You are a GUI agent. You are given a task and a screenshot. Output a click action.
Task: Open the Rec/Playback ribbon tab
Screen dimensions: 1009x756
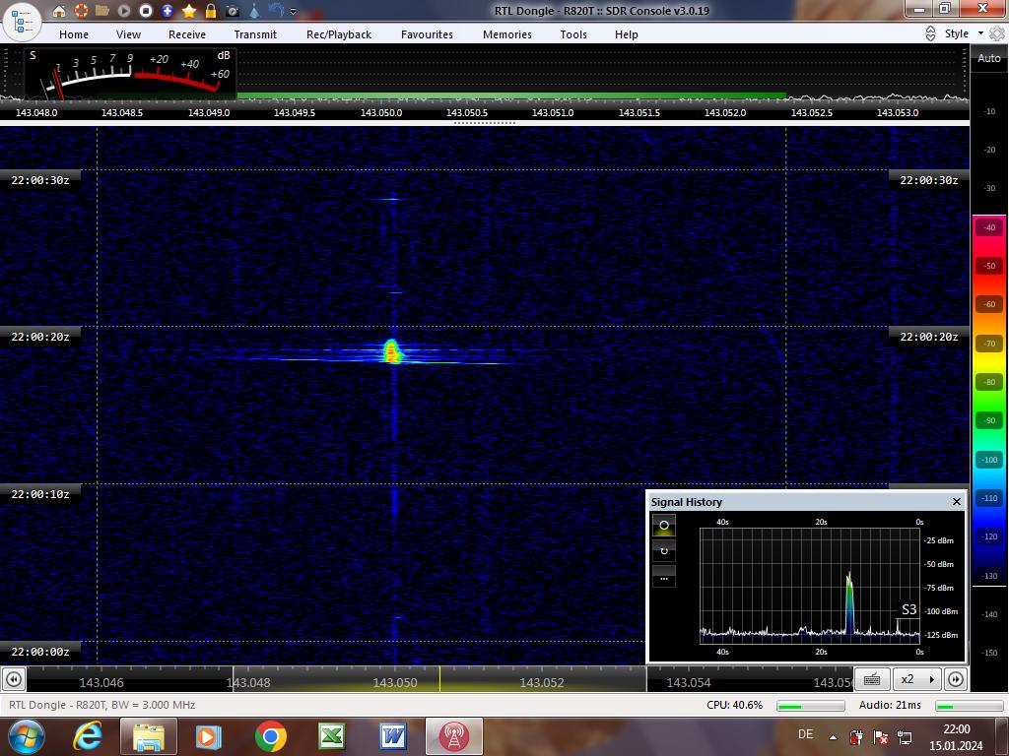339,34
